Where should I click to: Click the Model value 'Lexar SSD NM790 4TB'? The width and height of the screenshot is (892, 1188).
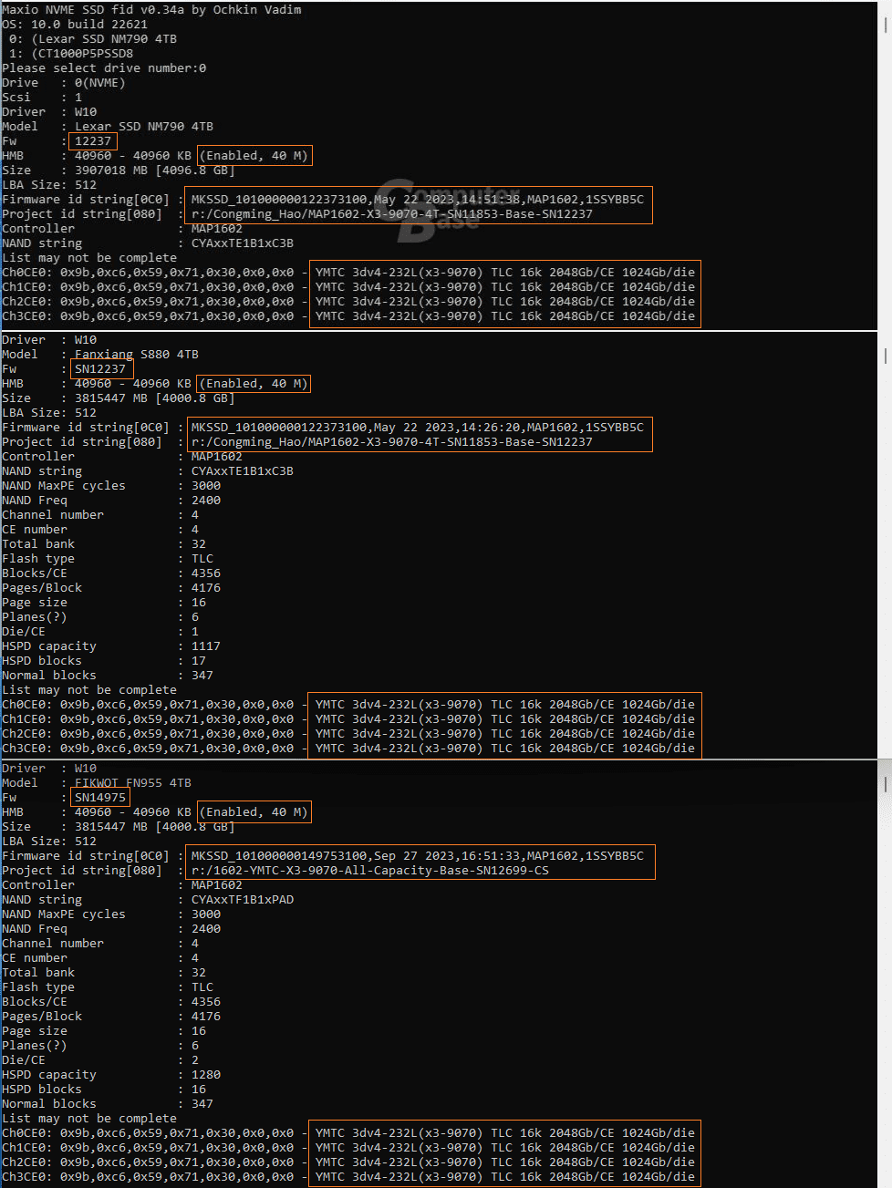[144, 127]
